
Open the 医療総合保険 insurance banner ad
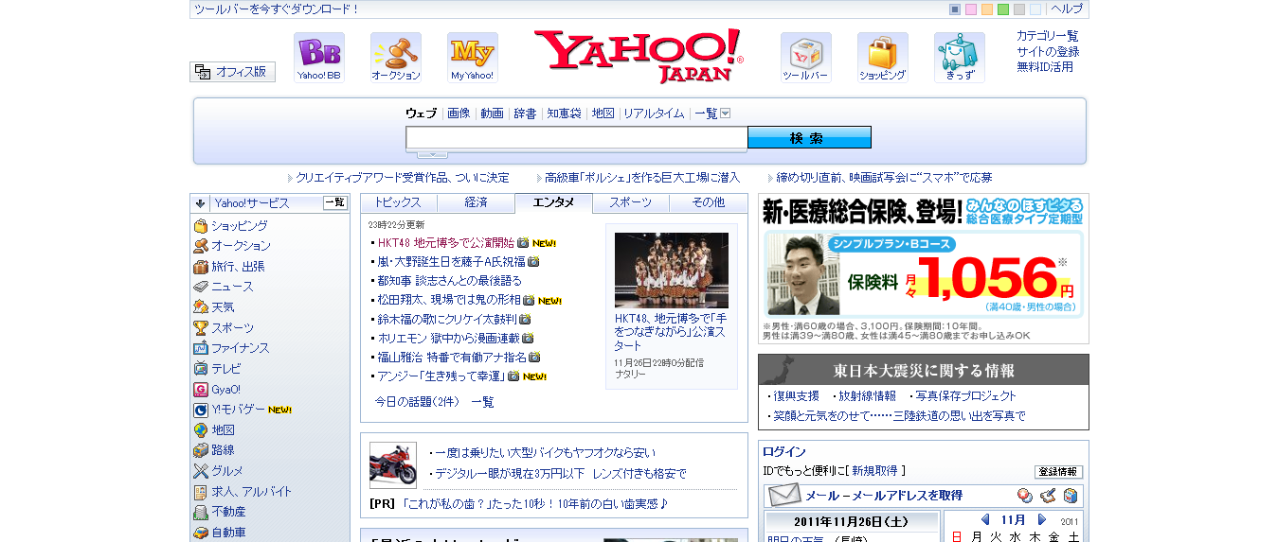(x=924, y=269)
